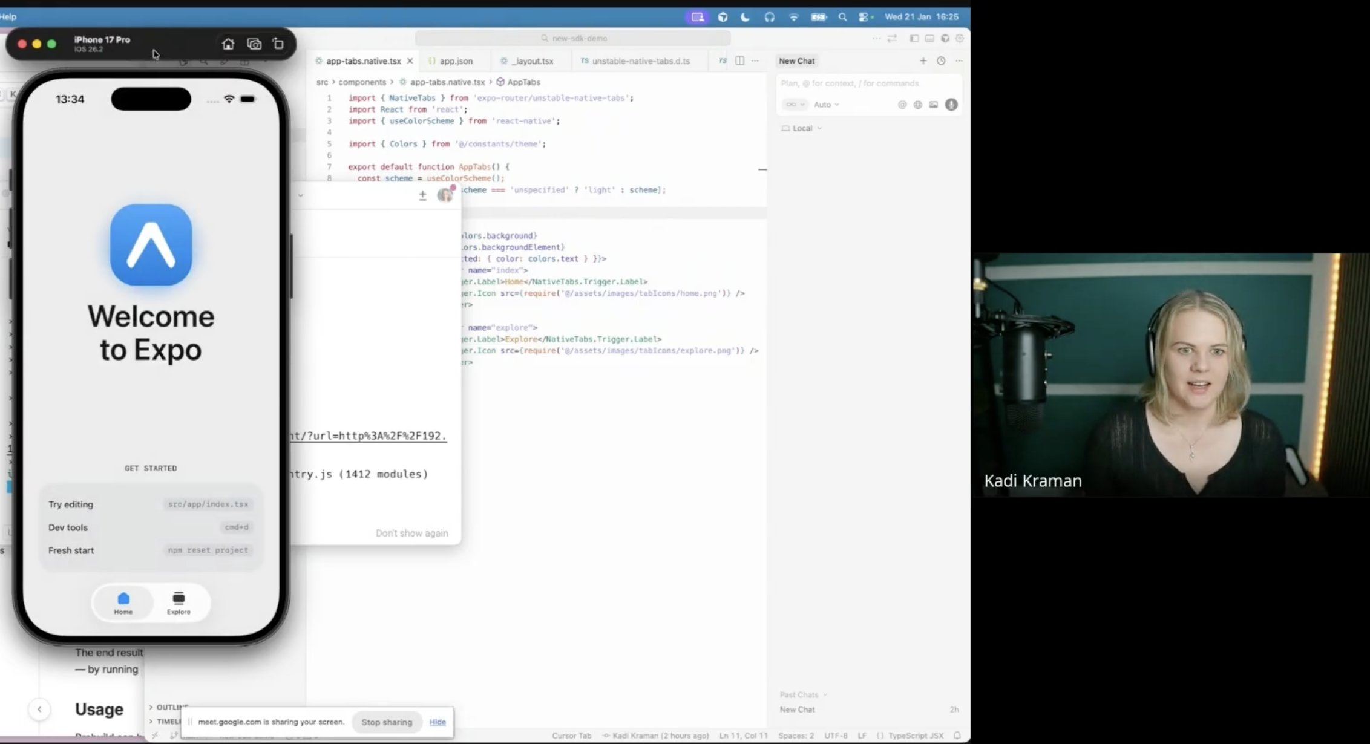Click the back chevron button near Usage

pyautogui.click(x=39, y=710)
